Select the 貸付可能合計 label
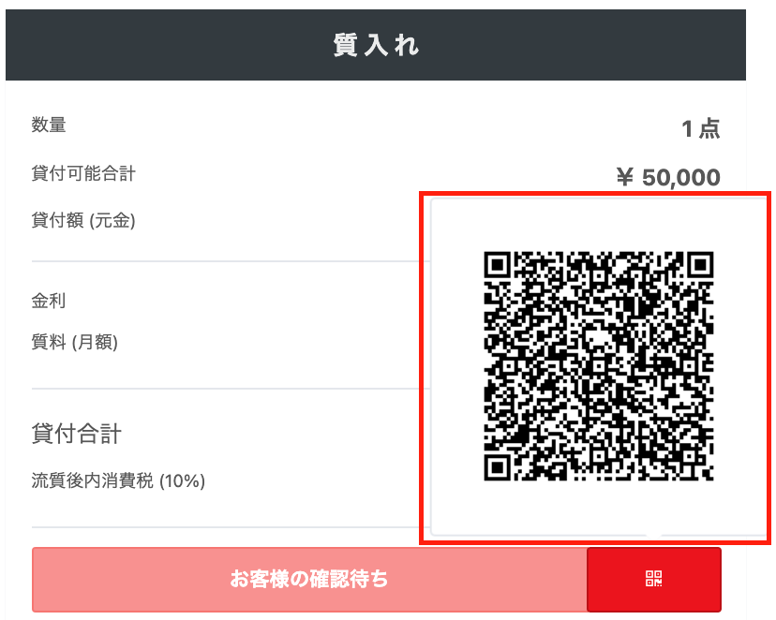The height and width of the screenshot is (620, 776). 83,173
